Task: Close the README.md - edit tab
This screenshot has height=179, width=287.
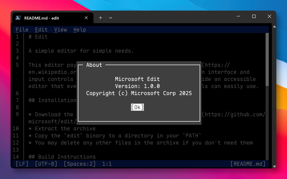Action: click(x=86, y=18)
